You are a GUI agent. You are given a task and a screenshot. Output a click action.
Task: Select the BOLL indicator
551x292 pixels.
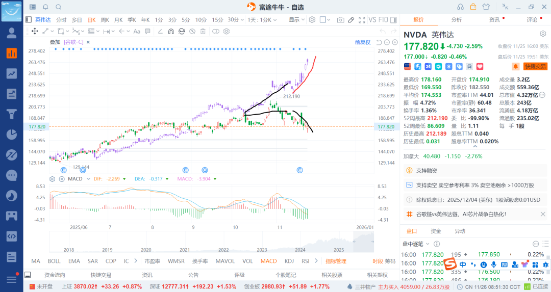[54, 261]
